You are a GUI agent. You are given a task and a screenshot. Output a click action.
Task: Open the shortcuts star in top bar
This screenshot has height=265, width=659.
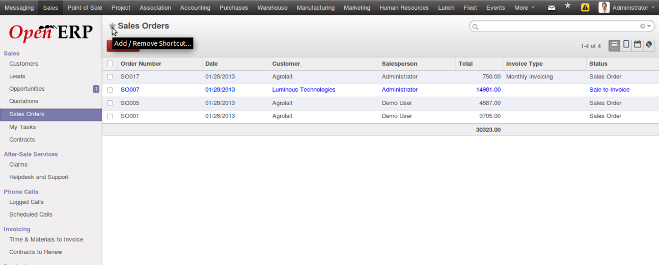(568, 6)
